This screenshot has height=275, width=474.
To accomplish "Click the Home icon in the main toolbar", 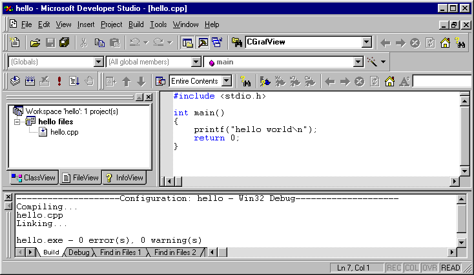I will pyautogui.click(x=446, y=43).
